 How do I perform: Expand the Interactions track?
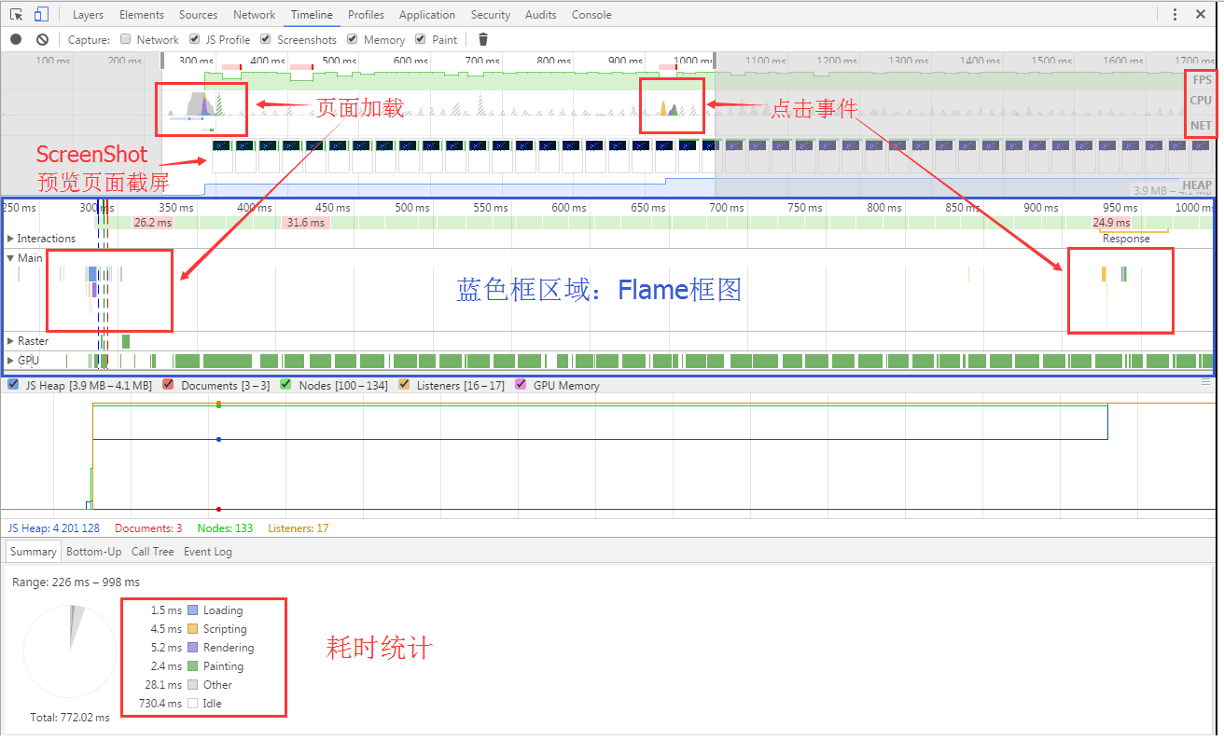click(x=11, y=239)
